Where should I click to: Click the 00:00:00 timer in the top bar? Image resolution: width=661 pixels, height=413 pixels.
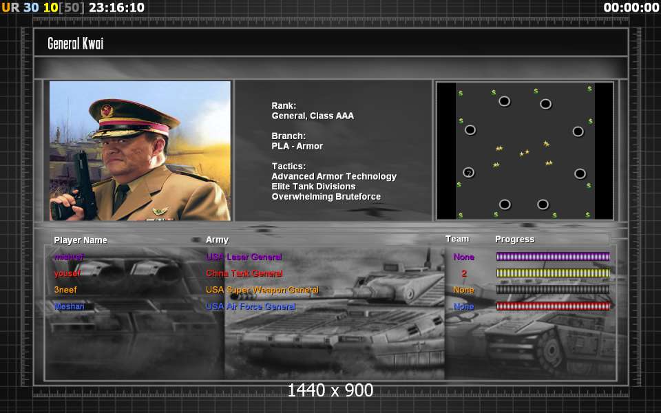(x=631, y=8)
